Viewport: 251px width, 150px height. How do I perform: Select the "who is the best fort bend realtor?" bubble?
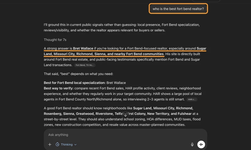pyautogui.click(x=178, y=9)
